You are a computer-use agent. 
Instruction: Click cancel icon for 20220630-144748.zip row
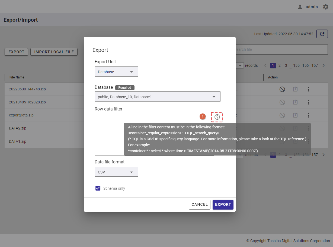pos(282,89)
